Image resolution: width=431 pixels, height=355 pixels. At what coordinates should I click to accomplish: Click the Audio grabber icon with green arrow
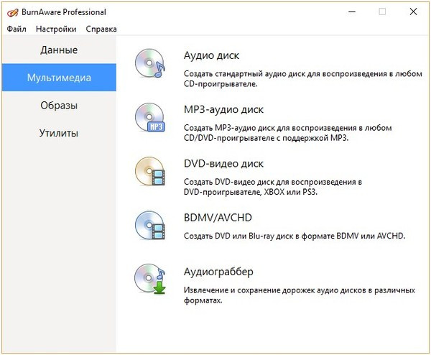pos(150,280)
